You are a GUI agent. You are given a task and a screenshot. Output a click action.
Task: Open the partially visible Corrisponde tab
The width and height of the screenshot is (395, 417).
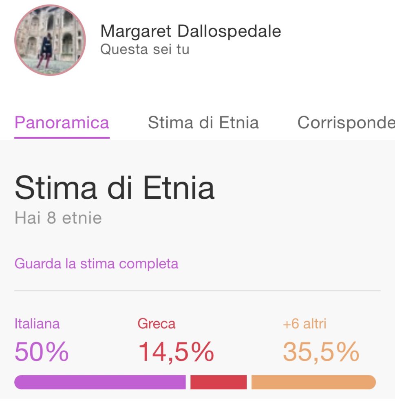pos(346,123)
